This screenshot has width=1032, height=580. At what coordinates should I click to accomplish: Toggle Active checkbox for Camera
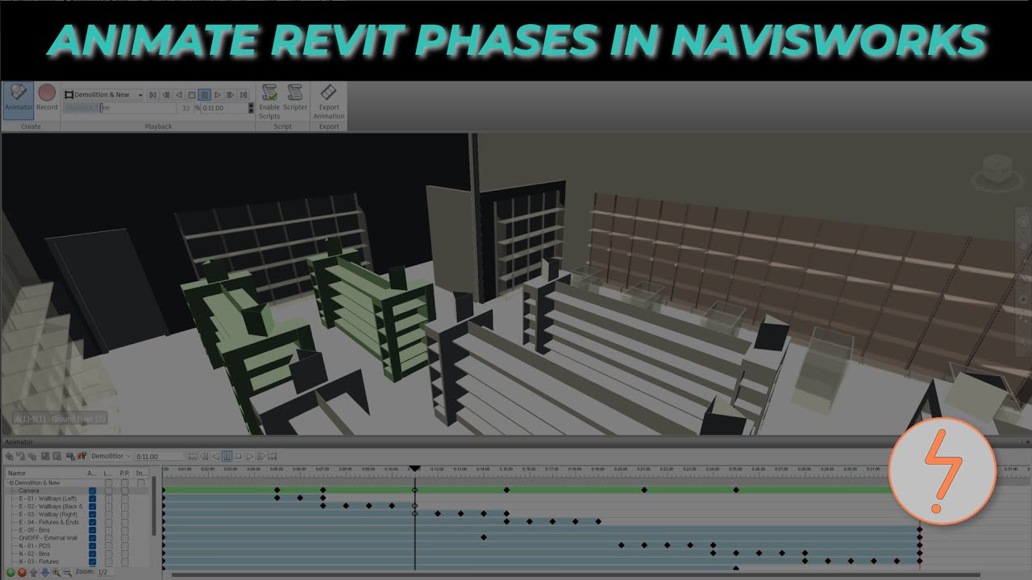point(93,491)
